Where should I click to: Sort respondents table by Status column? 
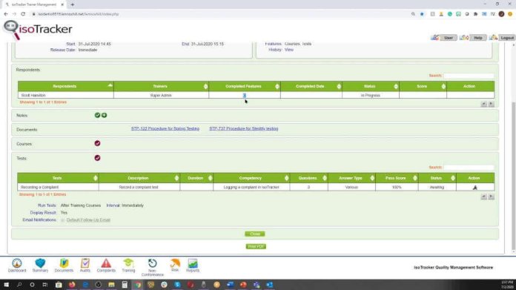click(x=371, y=86)
